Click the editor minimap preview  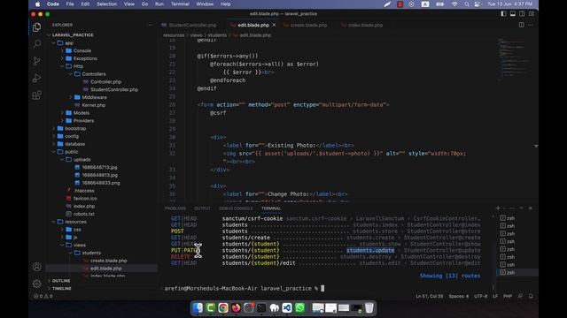tap(514, 59)
